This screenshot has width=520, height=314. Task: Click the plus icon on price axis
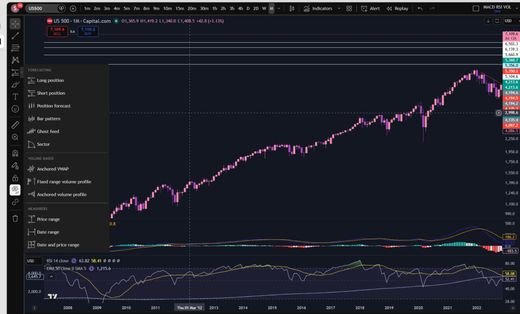[499, 113]
